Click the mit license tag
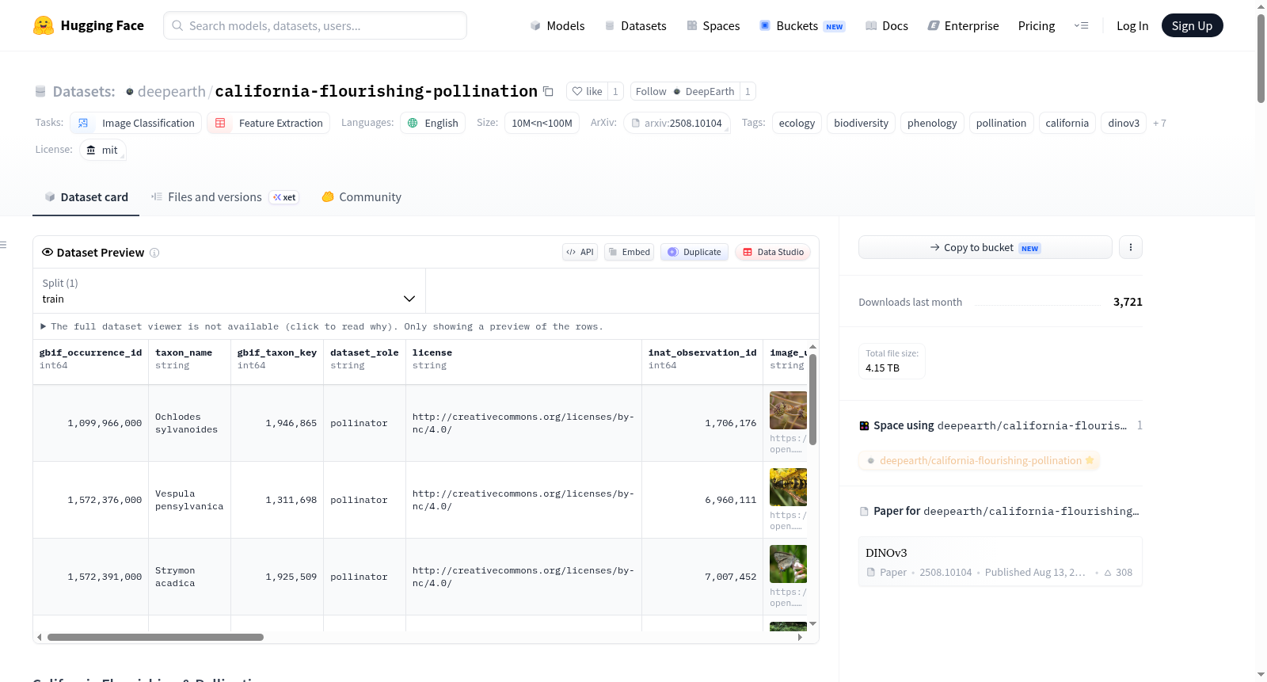The height and width of the screenshot is (682, 1267). [103, 150]
